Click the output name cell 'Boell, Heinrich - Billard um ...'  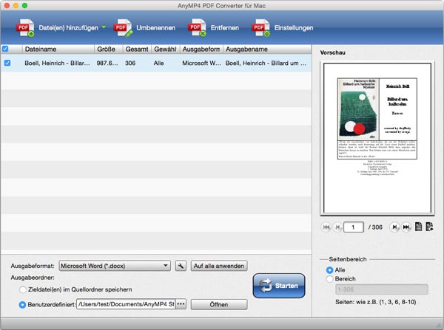point(266,63)
